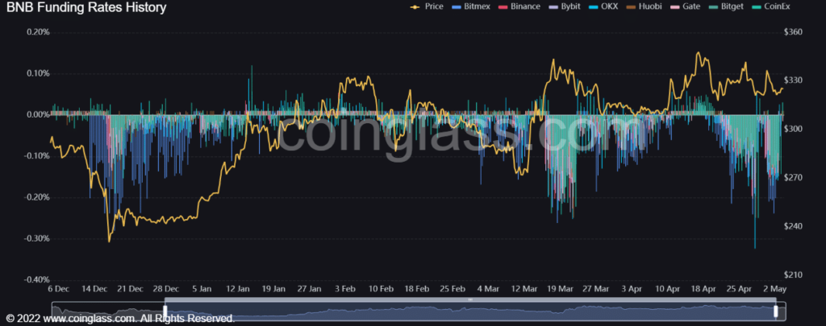826x326 pixels.
Task: Click the Binance red legend marker
Action: 503,7
